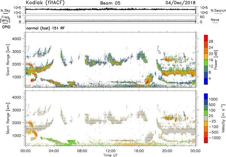Click the 28 label on Power colorbar
The image size is (226, 157).
[211, 41]
